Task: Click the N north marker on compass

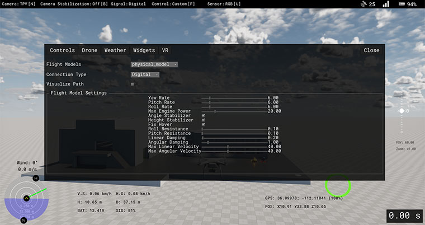Action: click(23, 220)
